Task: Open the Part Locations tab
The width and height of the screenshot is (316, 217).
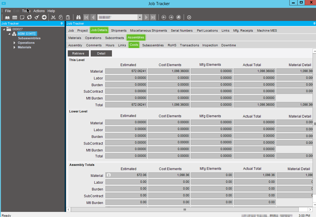Action: coord(207,31)
